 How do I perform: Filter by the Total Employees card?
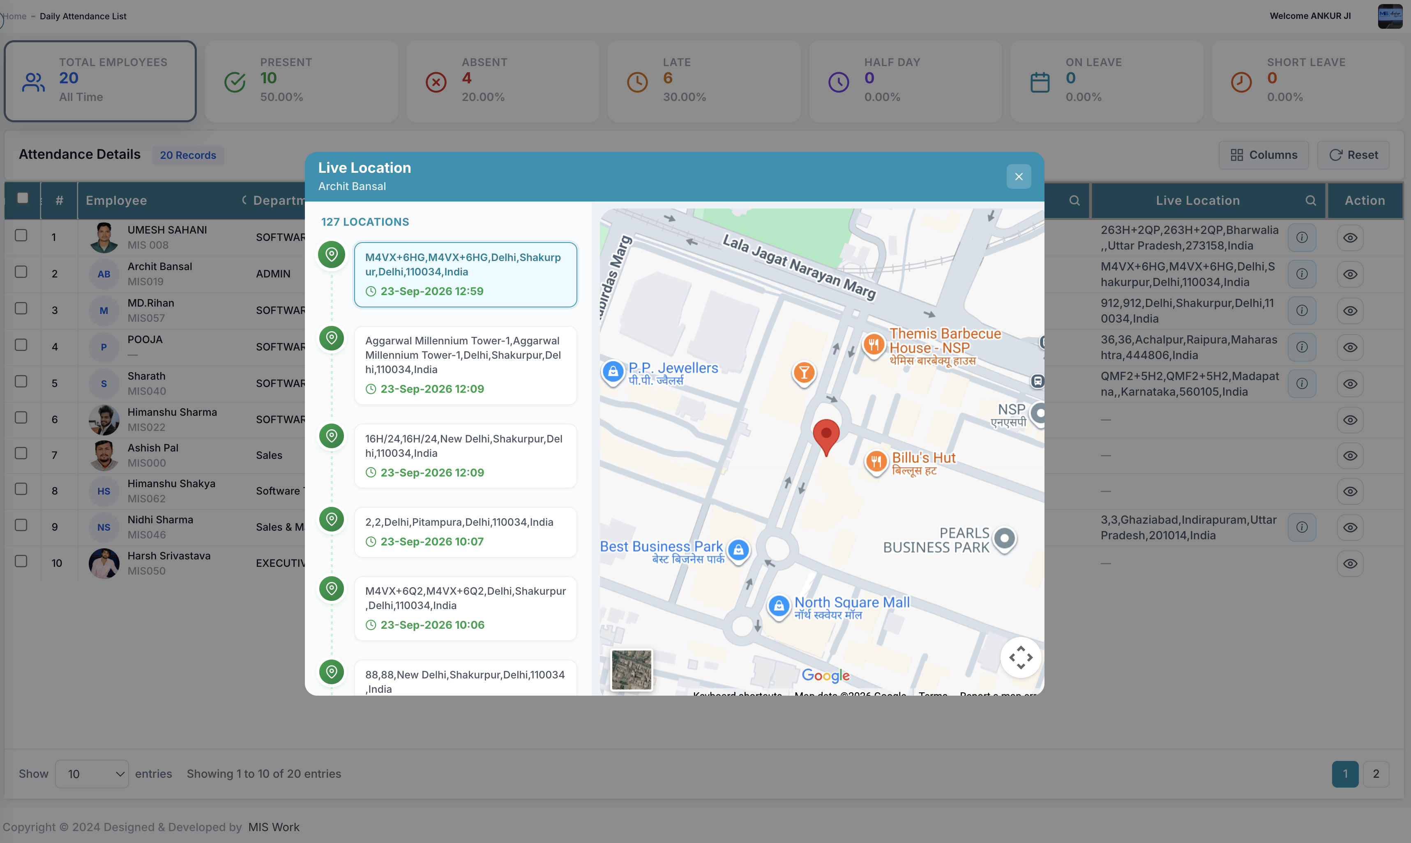(x=101, y=81)
